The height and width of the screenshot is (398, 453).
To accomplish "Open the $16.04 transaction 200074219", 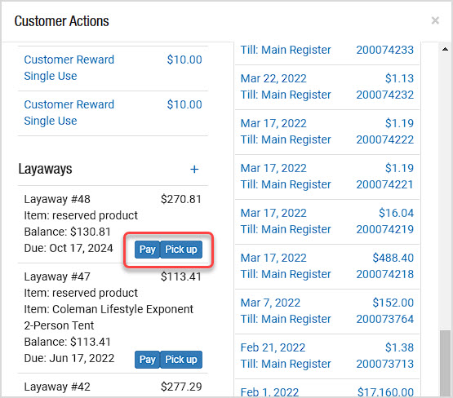I will coord(327,222).
